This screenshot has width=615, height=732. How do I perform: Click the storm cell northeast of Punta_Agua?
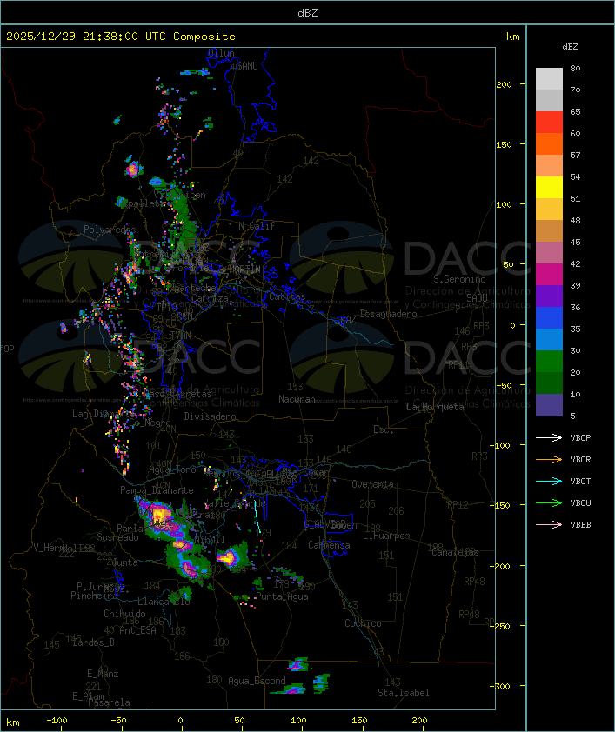[x=288, y=574]
